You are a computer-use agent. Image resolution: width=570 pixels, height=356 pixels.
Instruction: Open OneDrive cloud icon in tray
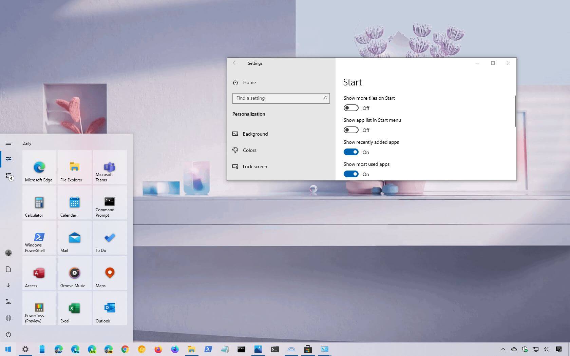click(514, 349)
